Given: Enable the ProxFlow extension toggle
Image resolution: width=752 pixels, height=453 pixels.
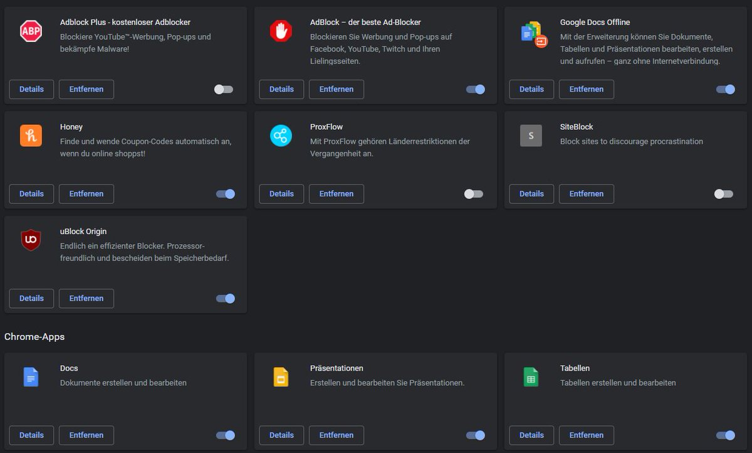Looking at the screenshot, I should click(x=474, y=194).
